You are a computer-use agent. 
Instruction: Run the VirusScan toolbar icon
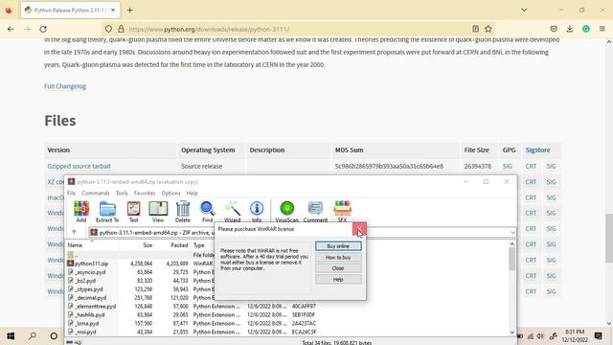[x=287, y=212]
